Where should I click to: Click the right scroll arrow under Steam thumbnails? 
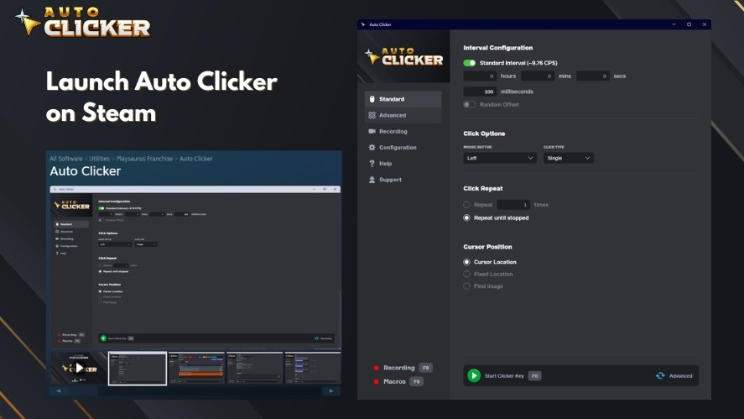pos(331,390)
